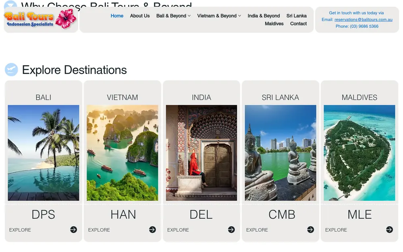The width and height of the screenshot is (403, 252).
Task: Click the HAN airport code
Action: [x=123, y=215]
